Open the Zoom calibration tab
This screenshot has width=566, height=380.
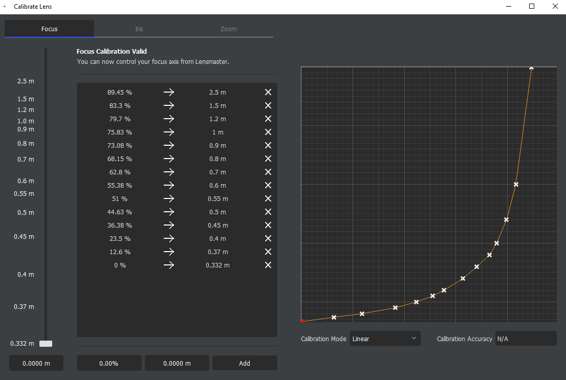pos(228,29)
